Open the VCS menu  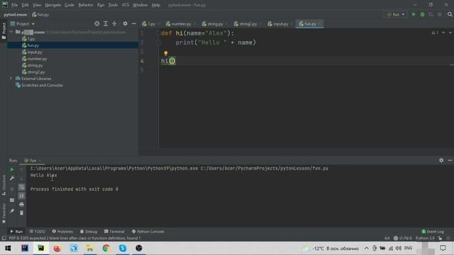[126, 5]
